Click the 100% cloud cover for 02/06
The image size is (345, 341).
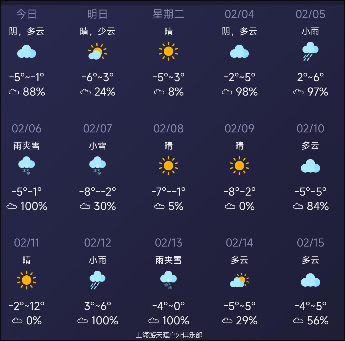point(34,206)
